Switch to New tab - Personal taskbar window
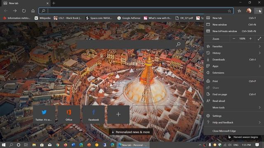 click(133, 145)
